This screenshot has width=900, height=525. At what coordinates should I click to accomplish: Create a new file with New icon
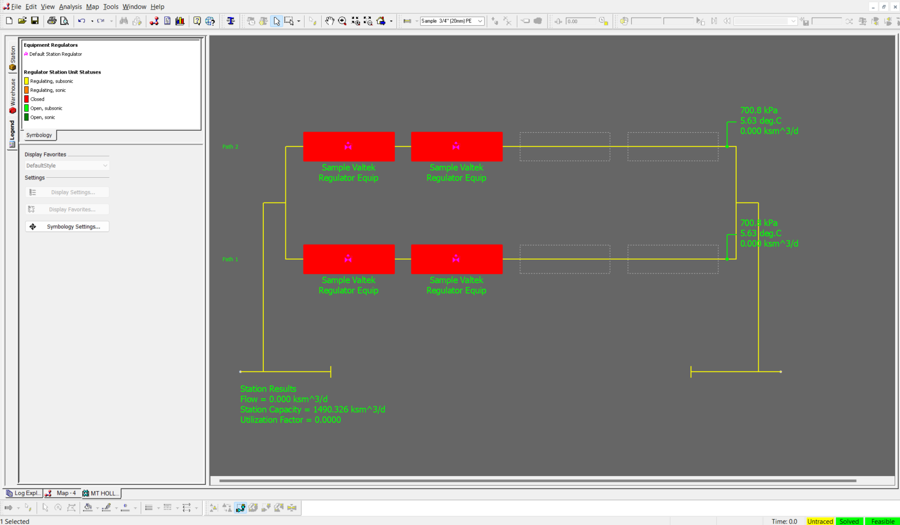pos(9,21)
